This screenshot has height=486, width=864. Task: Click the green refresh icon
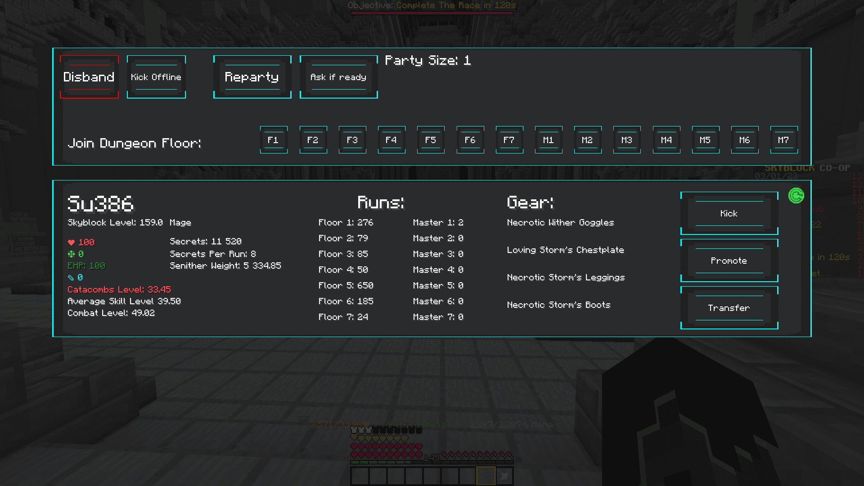click(796, 196)
